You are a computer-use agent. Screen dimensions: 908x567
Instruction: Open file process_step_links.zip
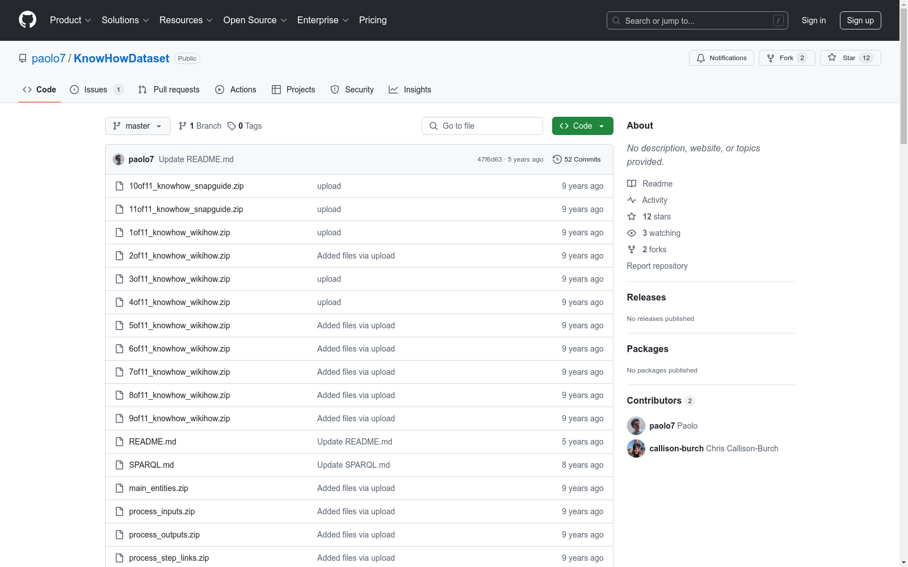pos(169,558)
